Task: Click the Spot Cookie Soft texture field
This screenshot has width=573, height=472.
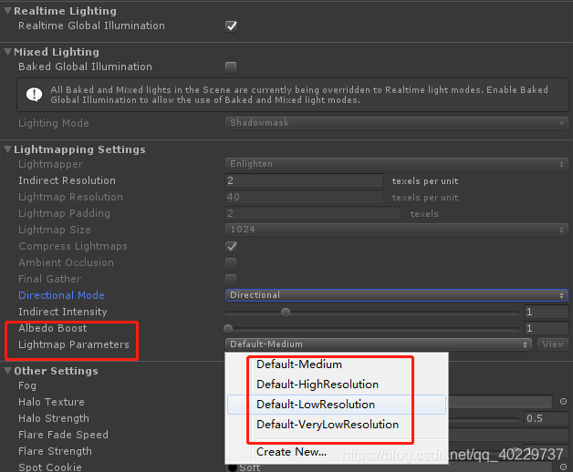Action: coord(390,467)
